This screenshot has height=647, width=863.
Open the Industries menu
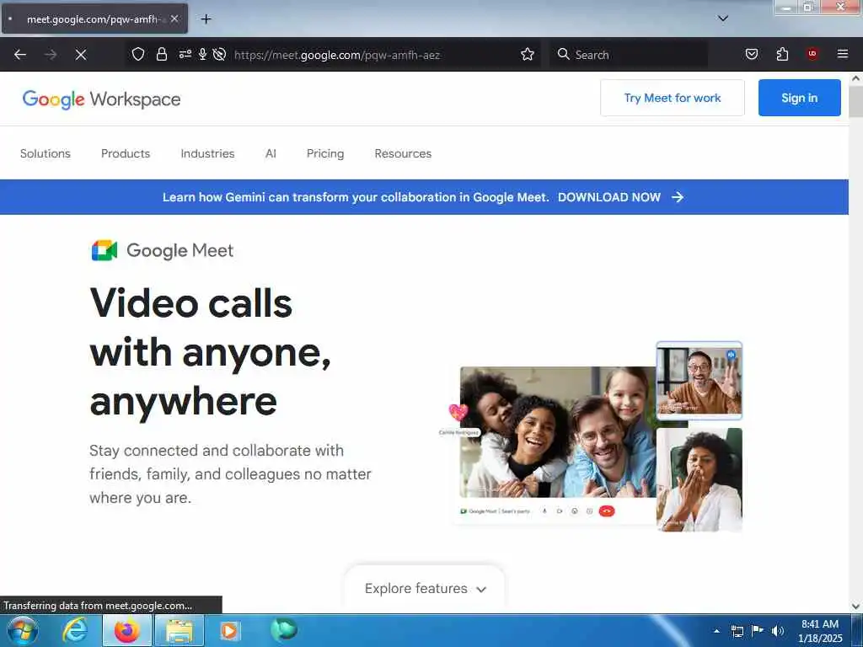click(207, 153)
